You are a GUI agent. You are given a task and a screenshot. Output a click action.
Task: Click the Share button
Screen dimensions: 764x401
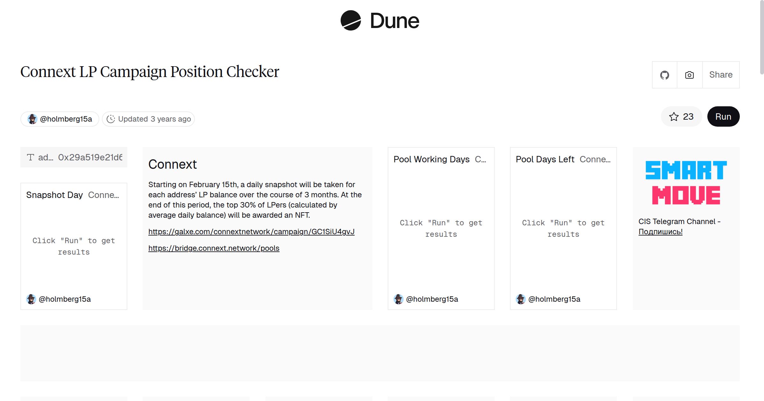coord(721,74)
